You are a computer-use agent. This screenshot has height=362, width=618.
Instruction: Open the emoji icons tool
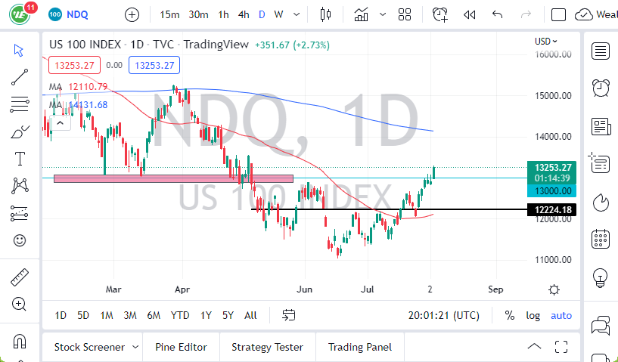pyautogui.click(x=20, y=241)
